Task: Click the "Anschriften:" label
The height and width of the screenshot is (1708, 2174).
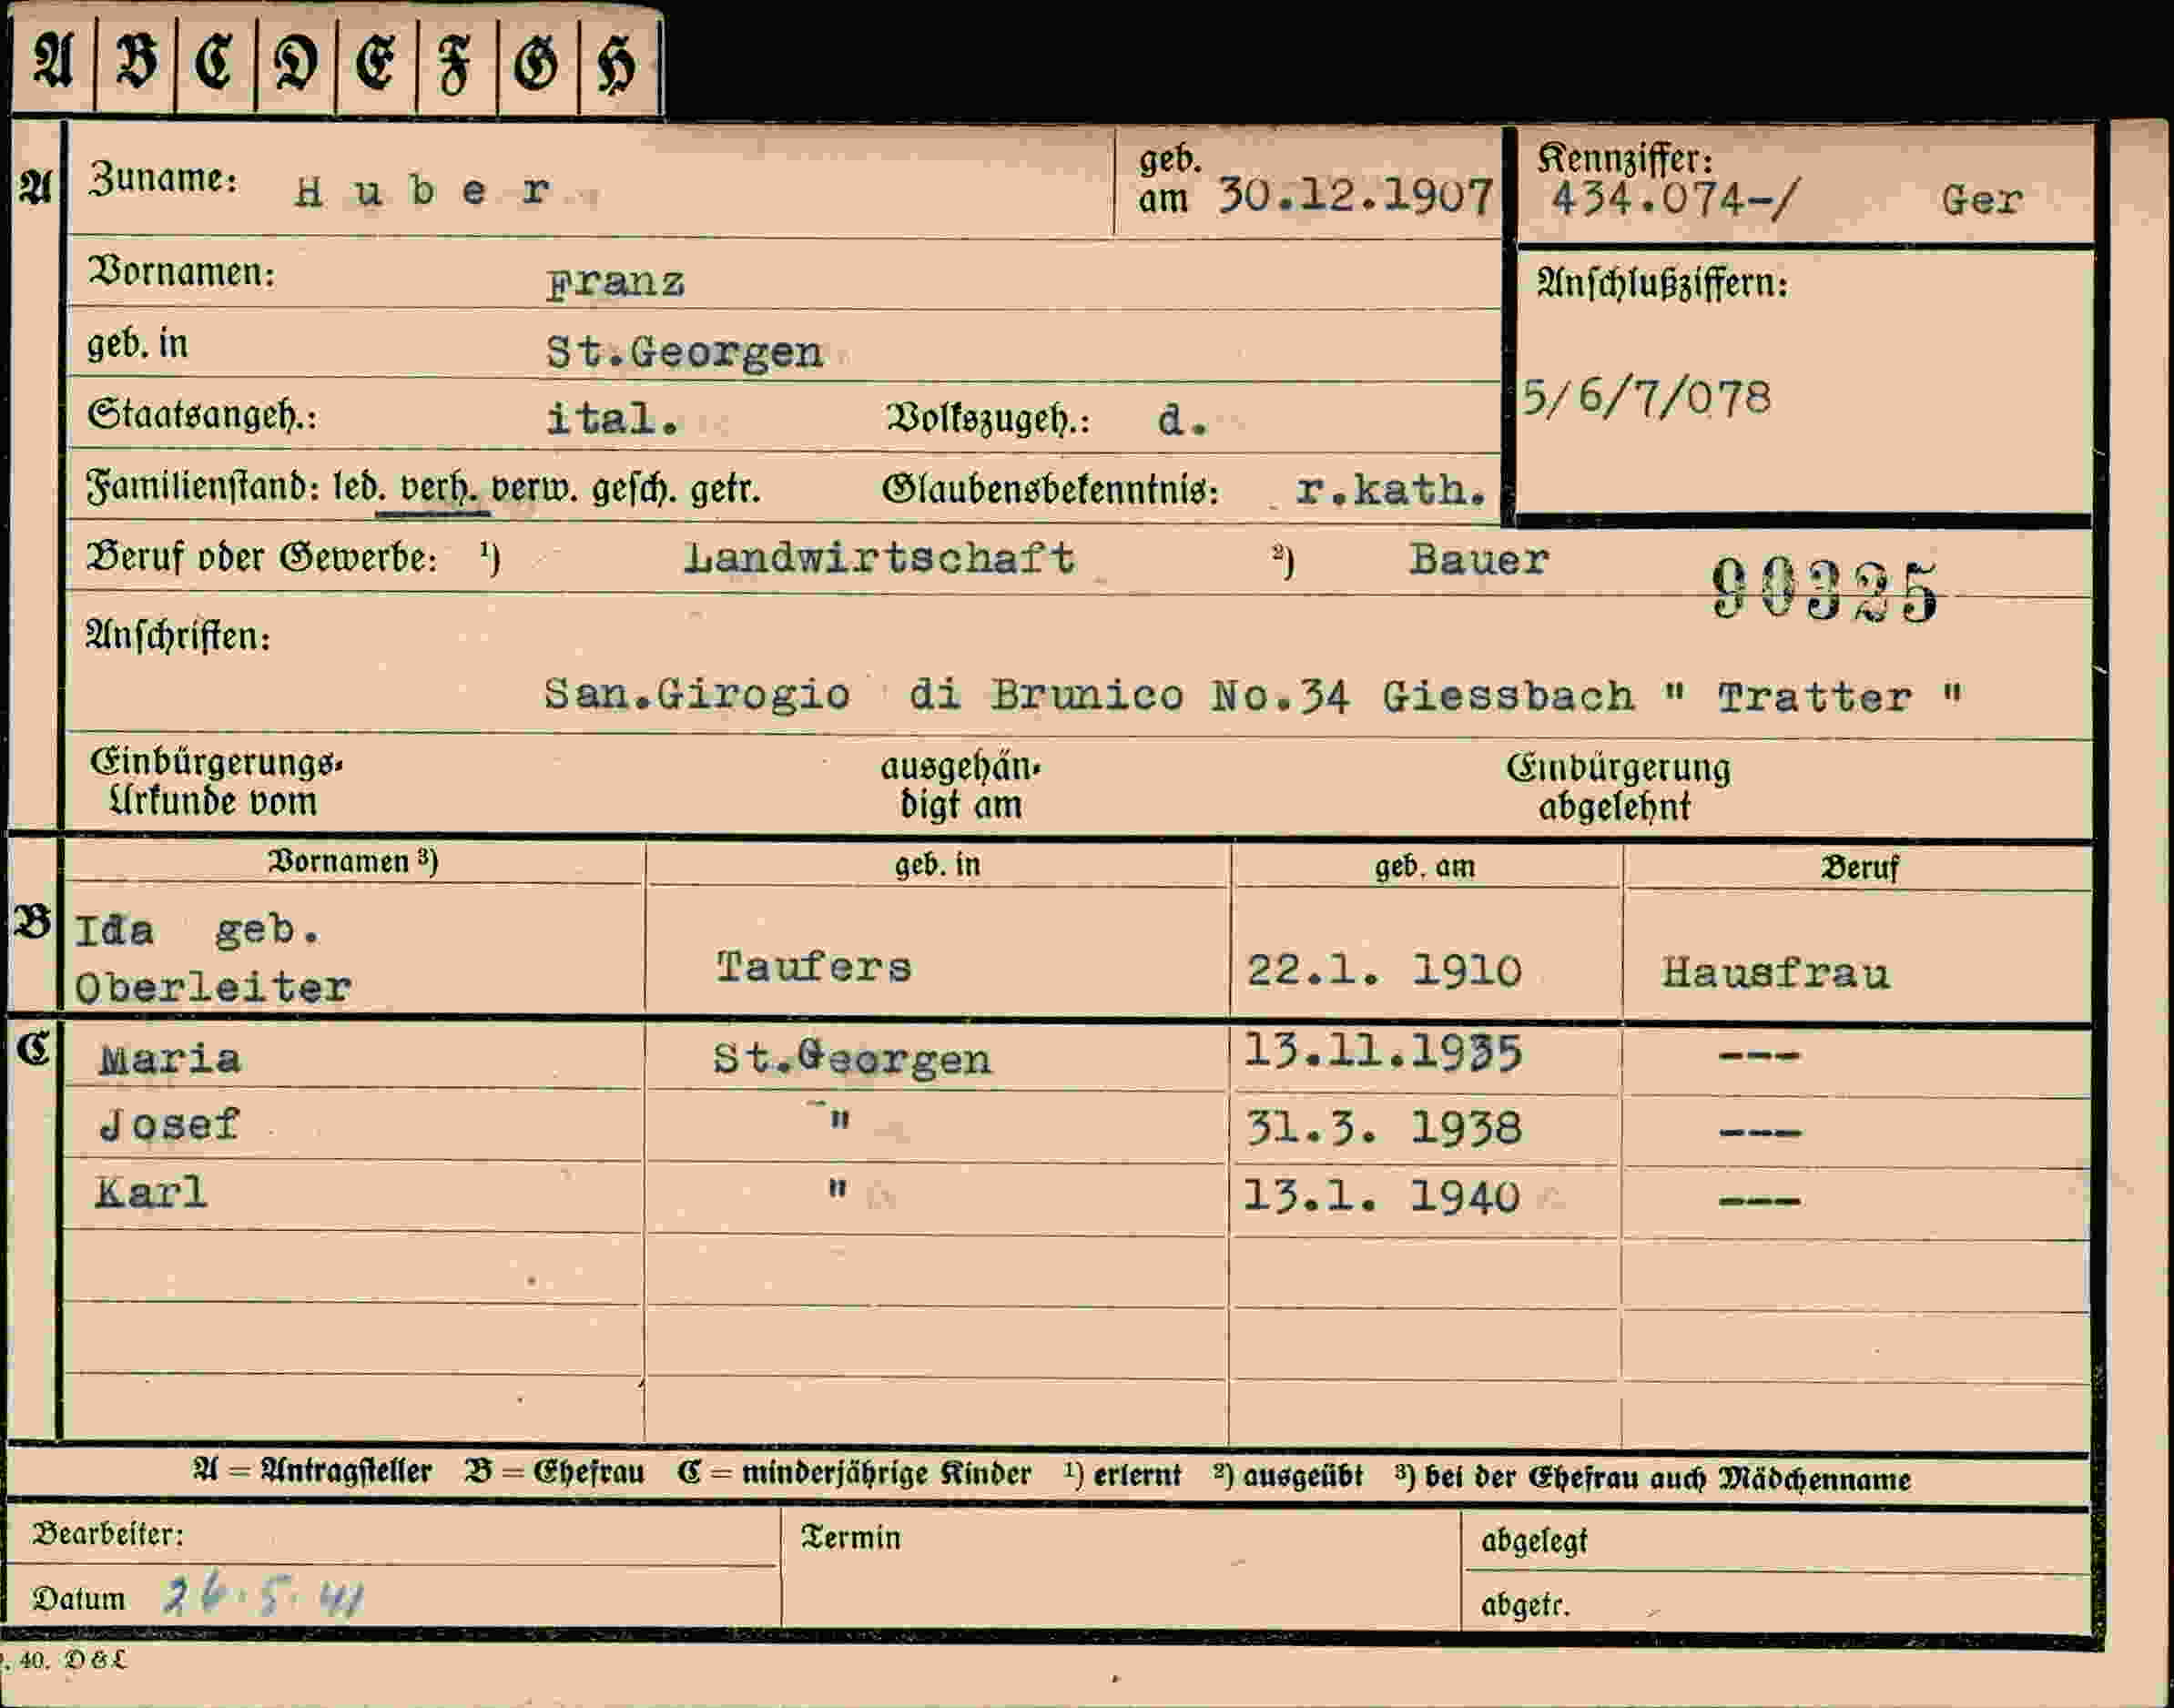Action: click(x=178, y=635)
